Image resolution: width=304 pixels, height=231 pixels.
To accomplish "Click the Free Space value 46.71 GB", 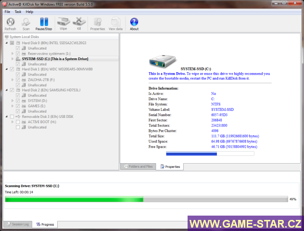I will [234, 147].
